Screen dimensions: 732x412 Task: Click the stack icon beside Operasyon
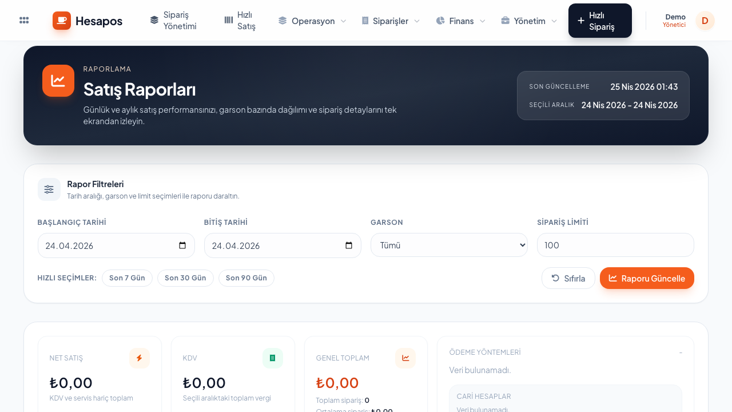283,21
